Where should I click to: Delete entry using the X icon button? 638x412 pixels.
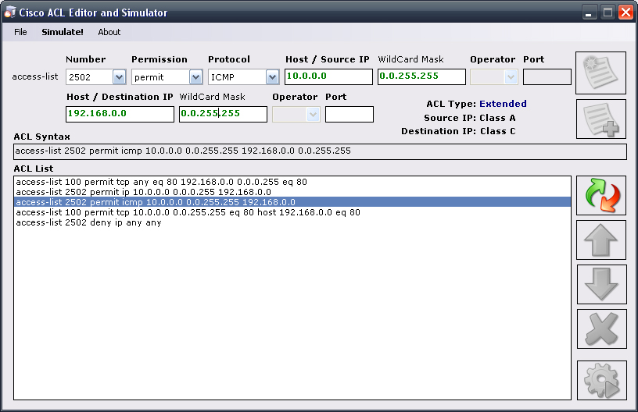[x=601, y=329]
